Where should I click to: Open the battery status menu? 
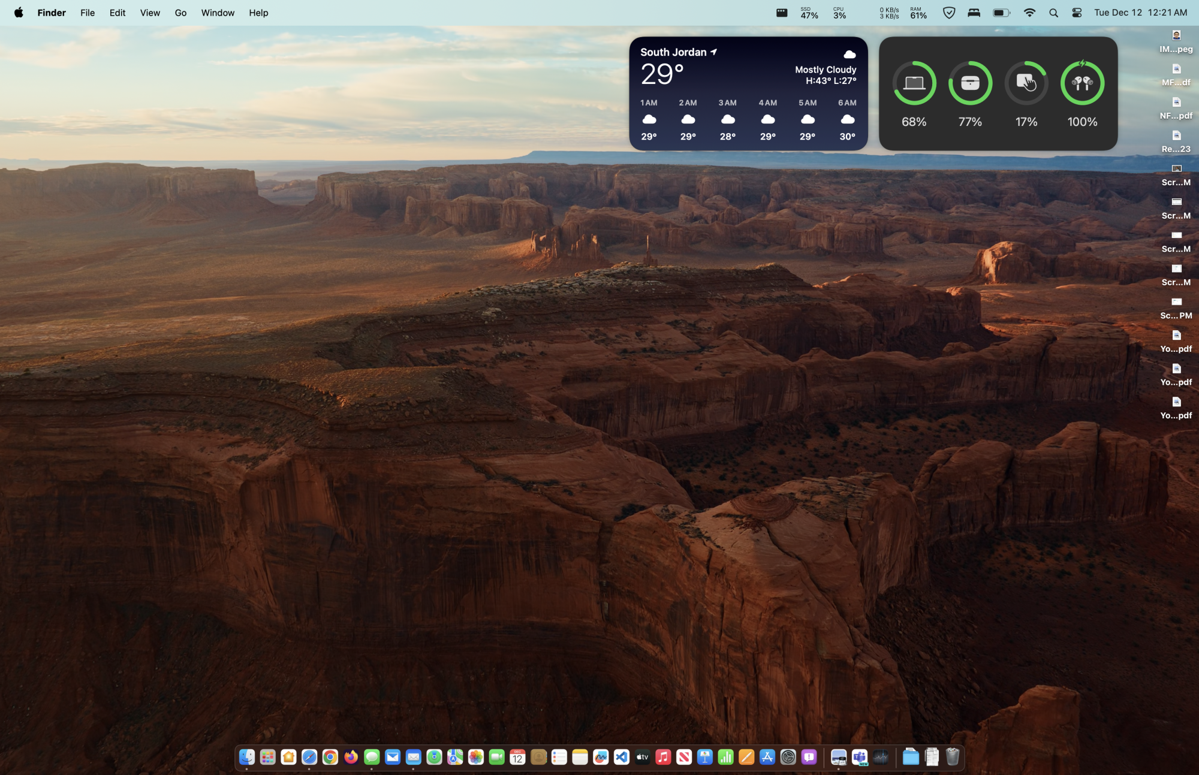1001,13
